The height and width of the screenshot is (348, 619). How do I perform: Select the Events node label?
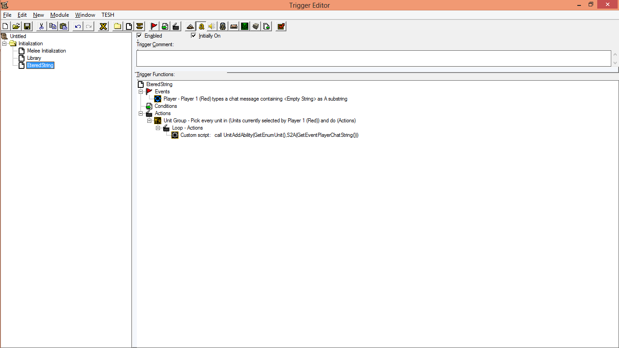162,92
